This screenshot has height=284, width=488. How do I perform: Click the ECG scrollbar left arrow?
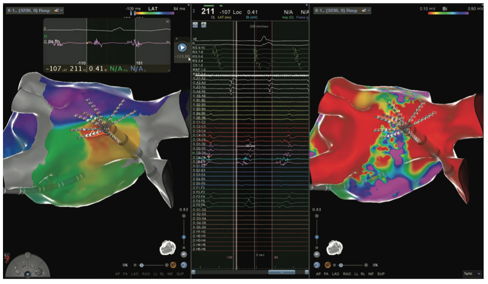pos(193,272)
